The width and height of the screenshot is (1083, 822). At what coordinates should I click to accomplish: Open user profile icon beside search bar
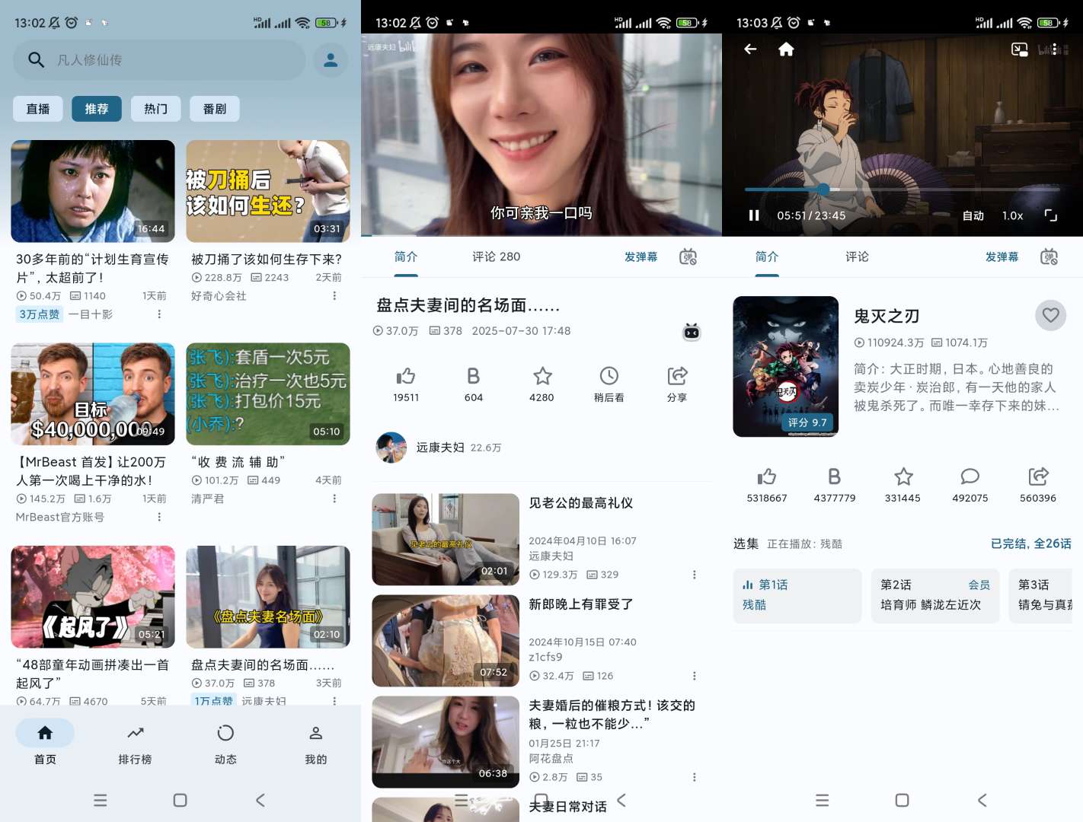[x=331, y=60]
